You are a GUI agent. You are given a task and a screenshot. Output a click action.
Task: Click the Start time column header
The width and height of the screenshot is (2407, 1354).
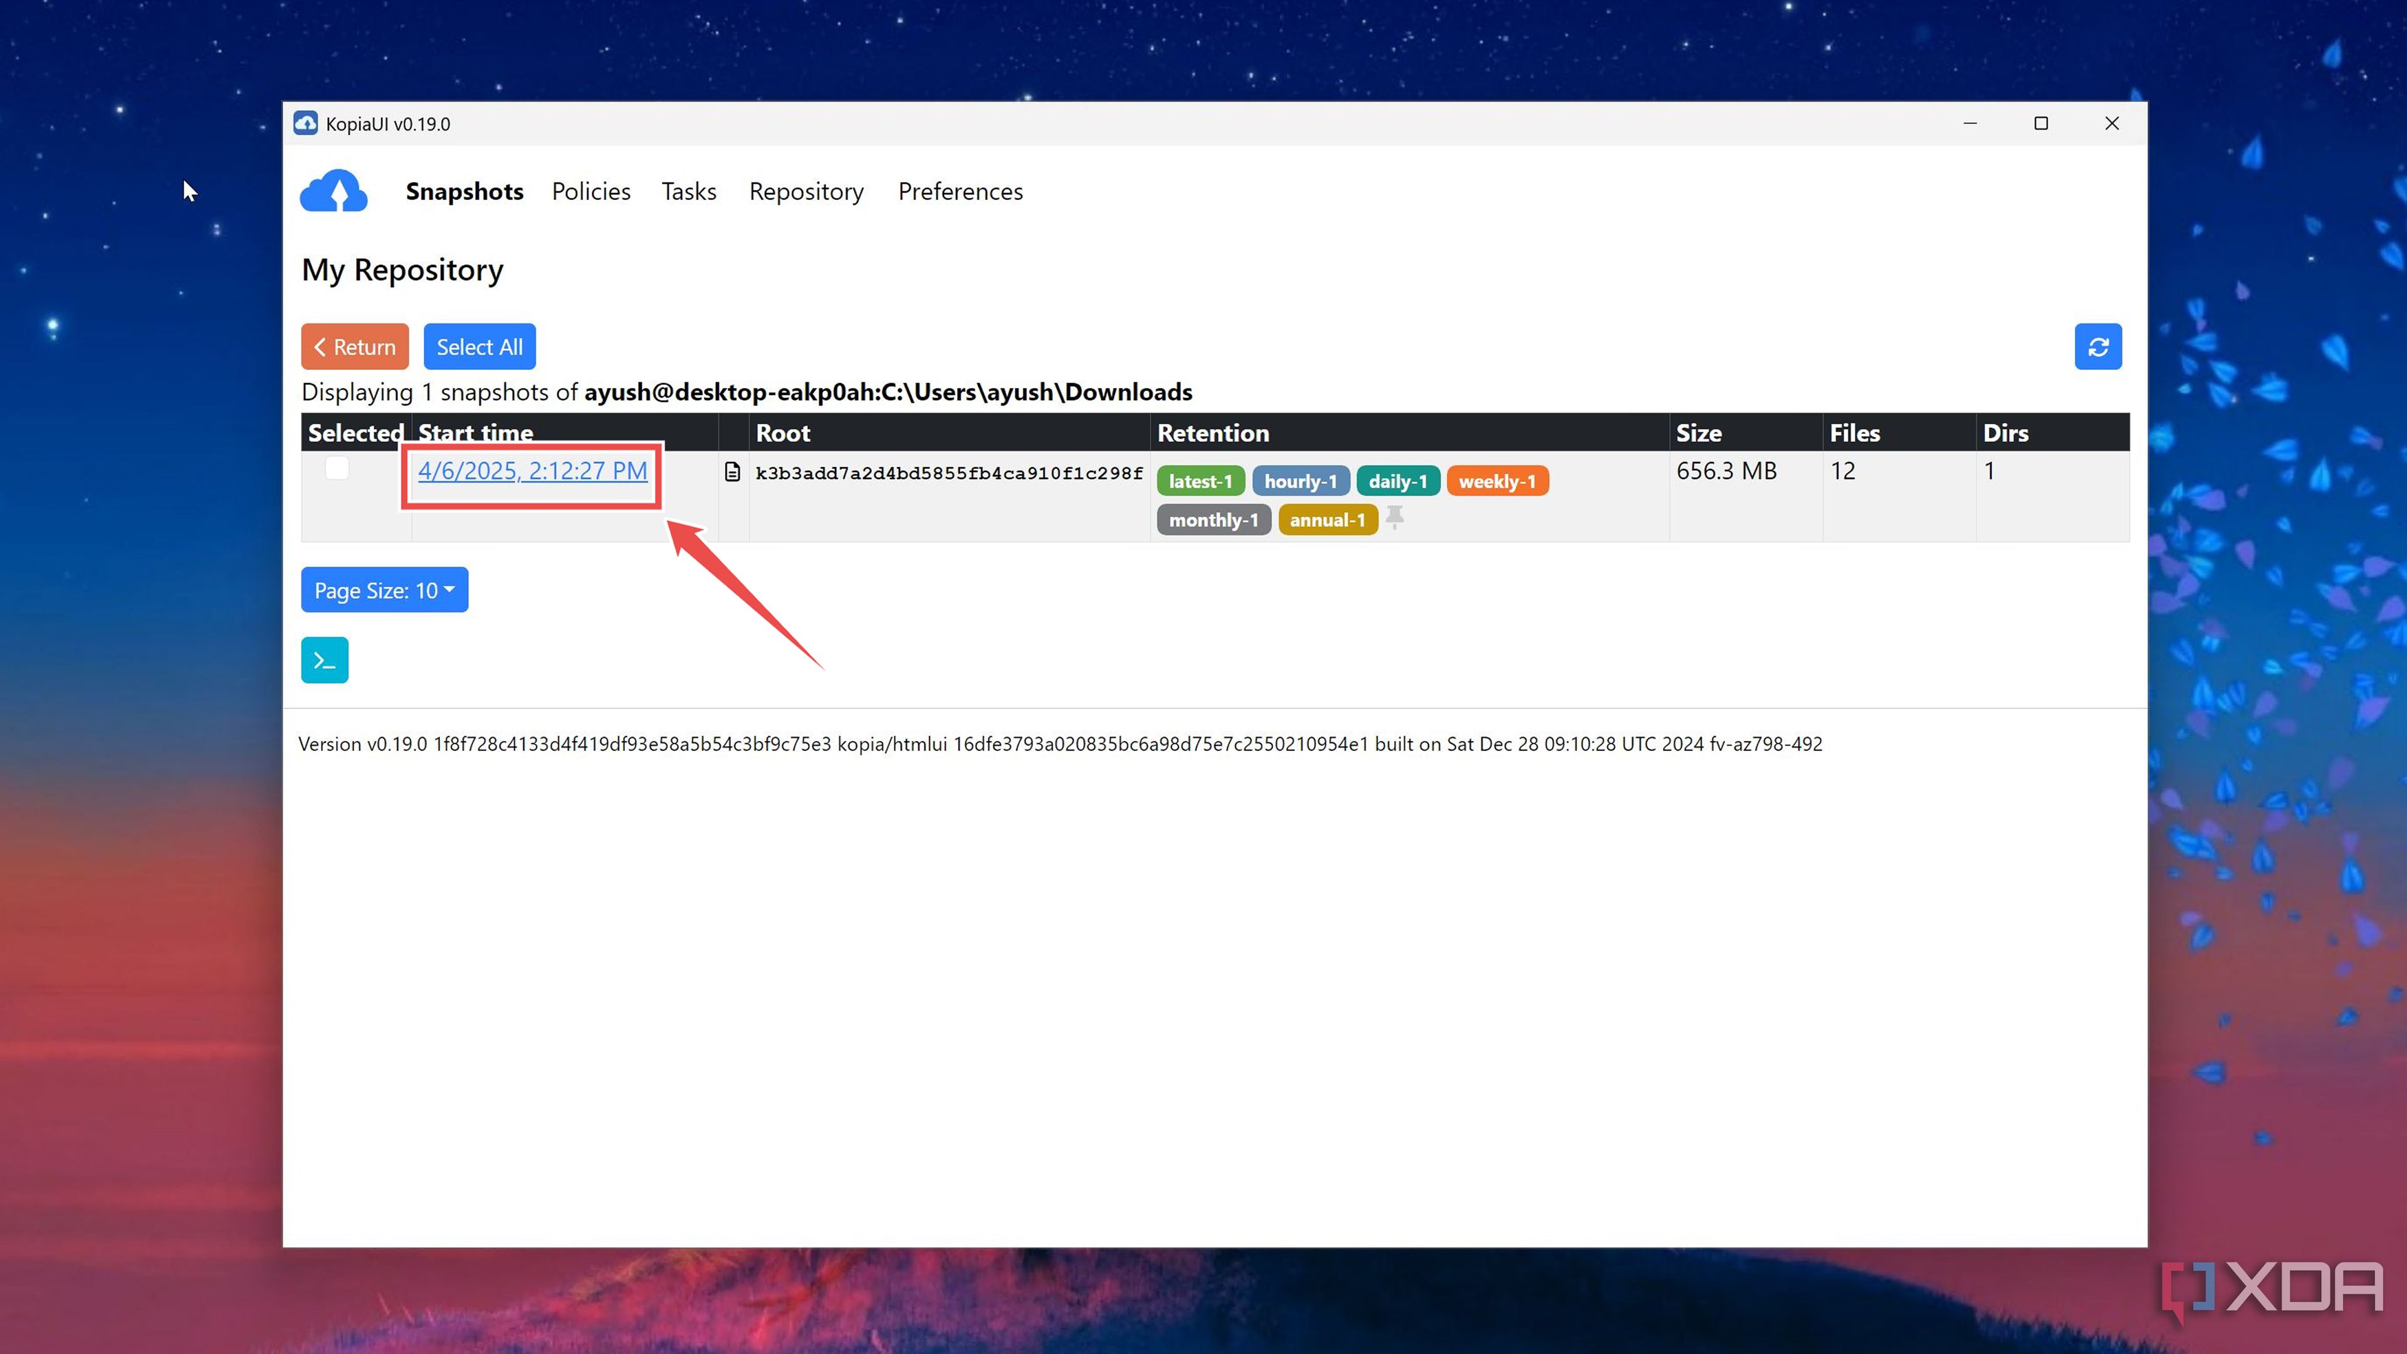coord(476,432)
